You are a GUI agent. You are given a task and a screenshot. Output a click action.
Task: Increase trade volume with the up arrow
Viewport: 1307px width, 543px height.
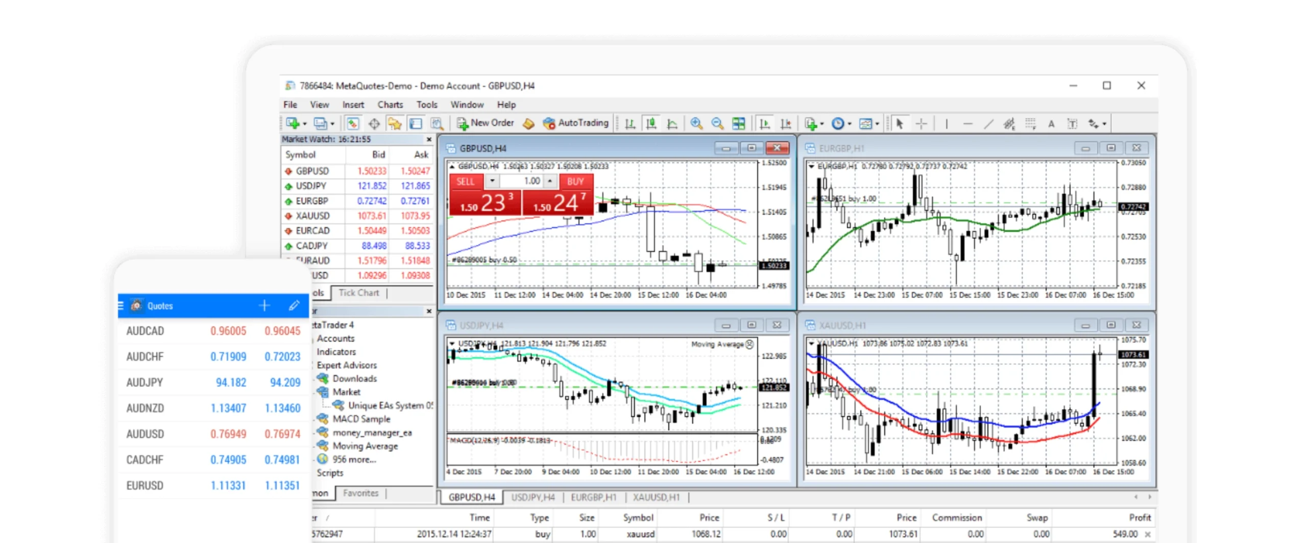point(550,181)
